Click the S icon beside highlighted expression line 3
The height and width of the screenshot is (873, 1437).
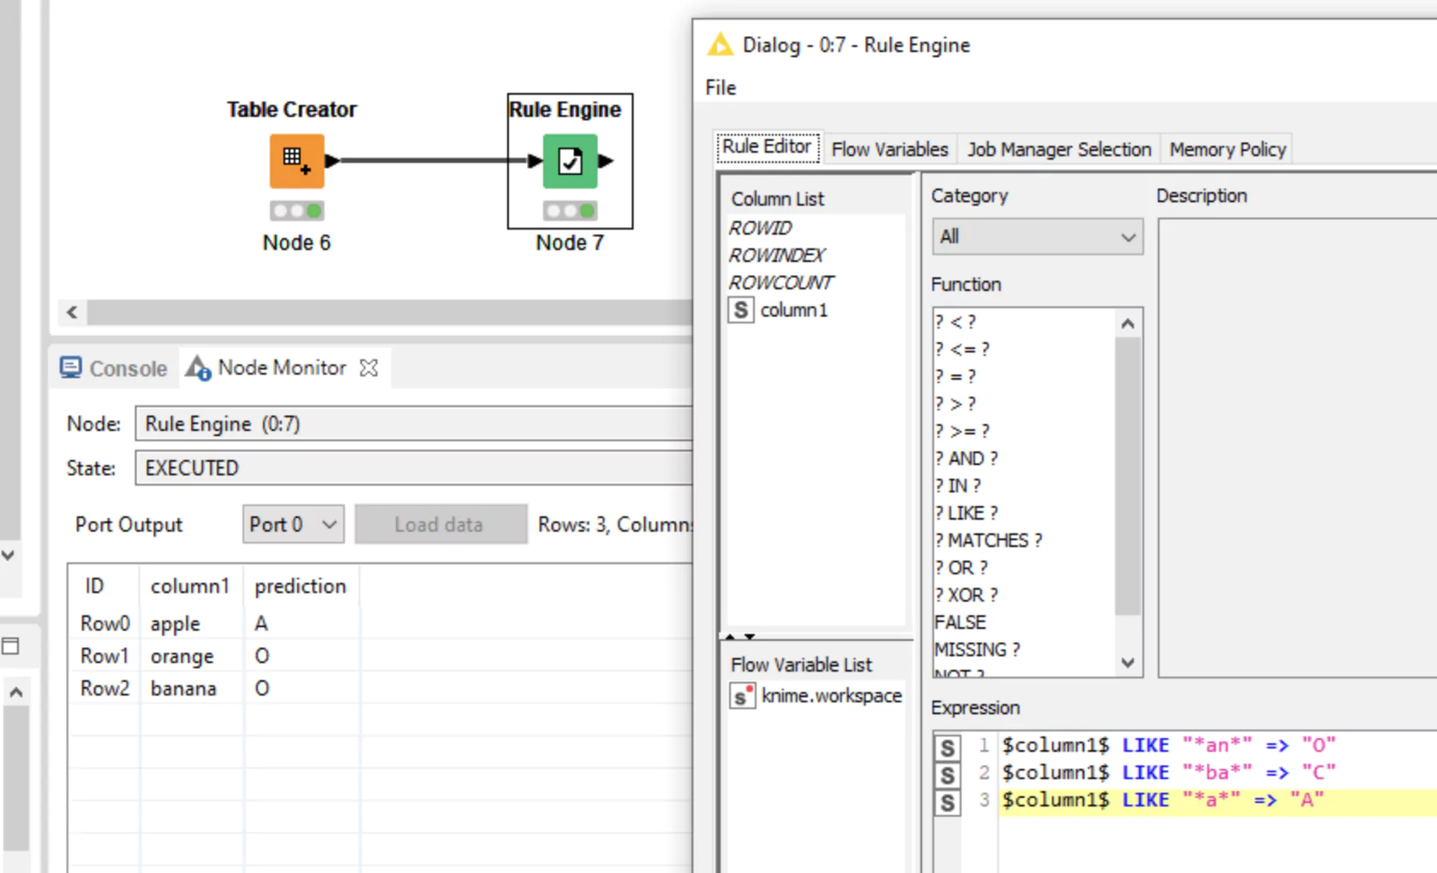click(x=947, y=801)
